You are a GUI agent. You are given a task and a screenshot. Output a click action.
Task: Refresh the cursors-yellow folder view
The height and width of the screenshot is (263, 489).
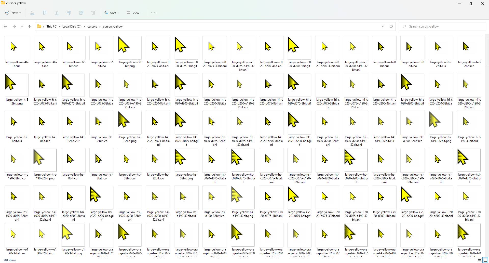pos(391,26)
